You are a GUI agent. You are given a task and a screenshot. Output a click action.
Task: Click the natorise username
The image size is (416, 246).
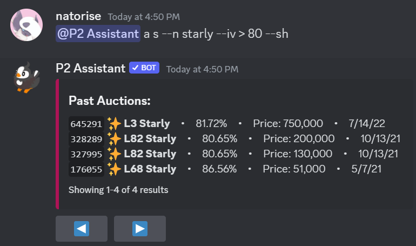coord(78,16)
